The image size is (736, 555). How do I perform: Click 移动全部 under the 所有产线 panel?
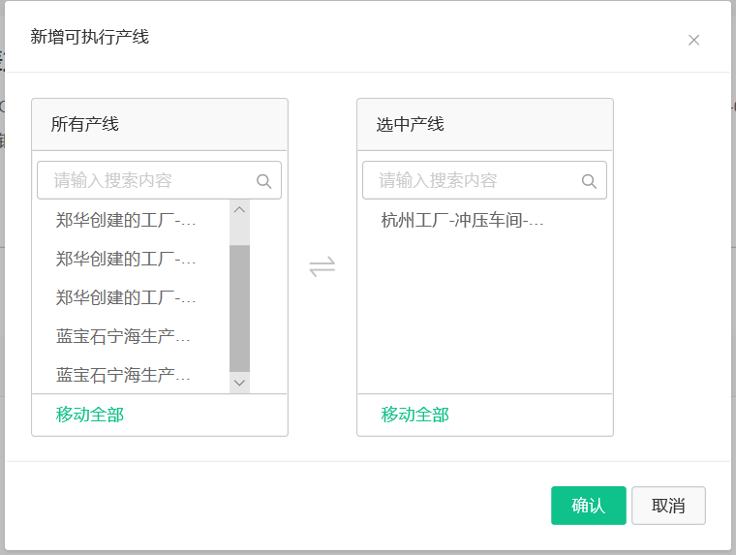point(90,415)
